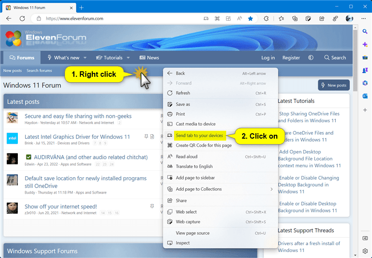
Task: Open Secure and easy file sharing thread
Action: click(78, 116)
